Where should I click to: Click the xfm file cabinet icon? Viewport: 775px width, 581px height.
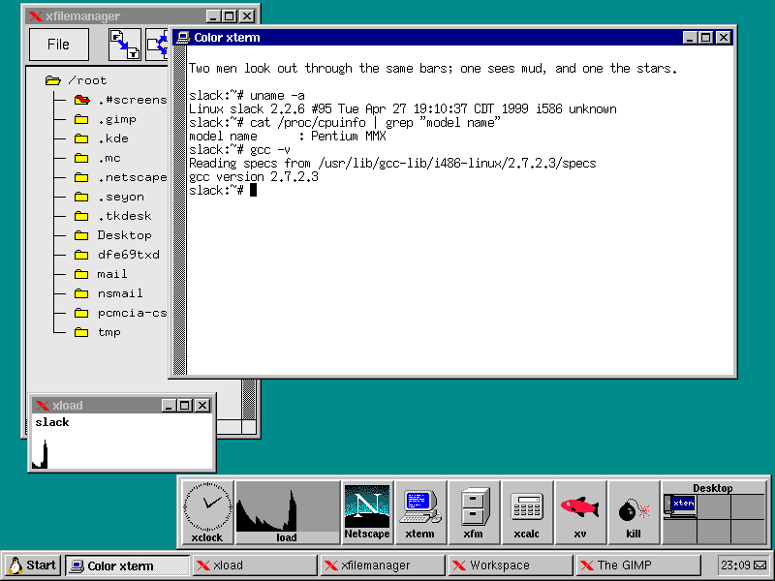(474, 511)
